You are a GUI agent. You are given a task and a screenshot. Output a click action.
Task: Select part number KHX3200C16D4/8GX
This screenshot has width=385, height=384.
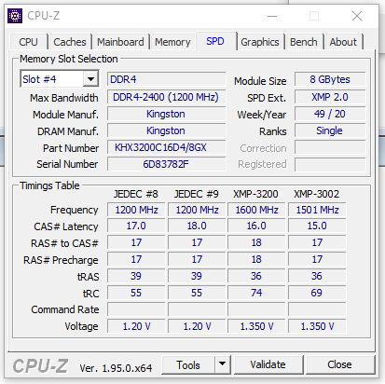[x=167, y=147]
